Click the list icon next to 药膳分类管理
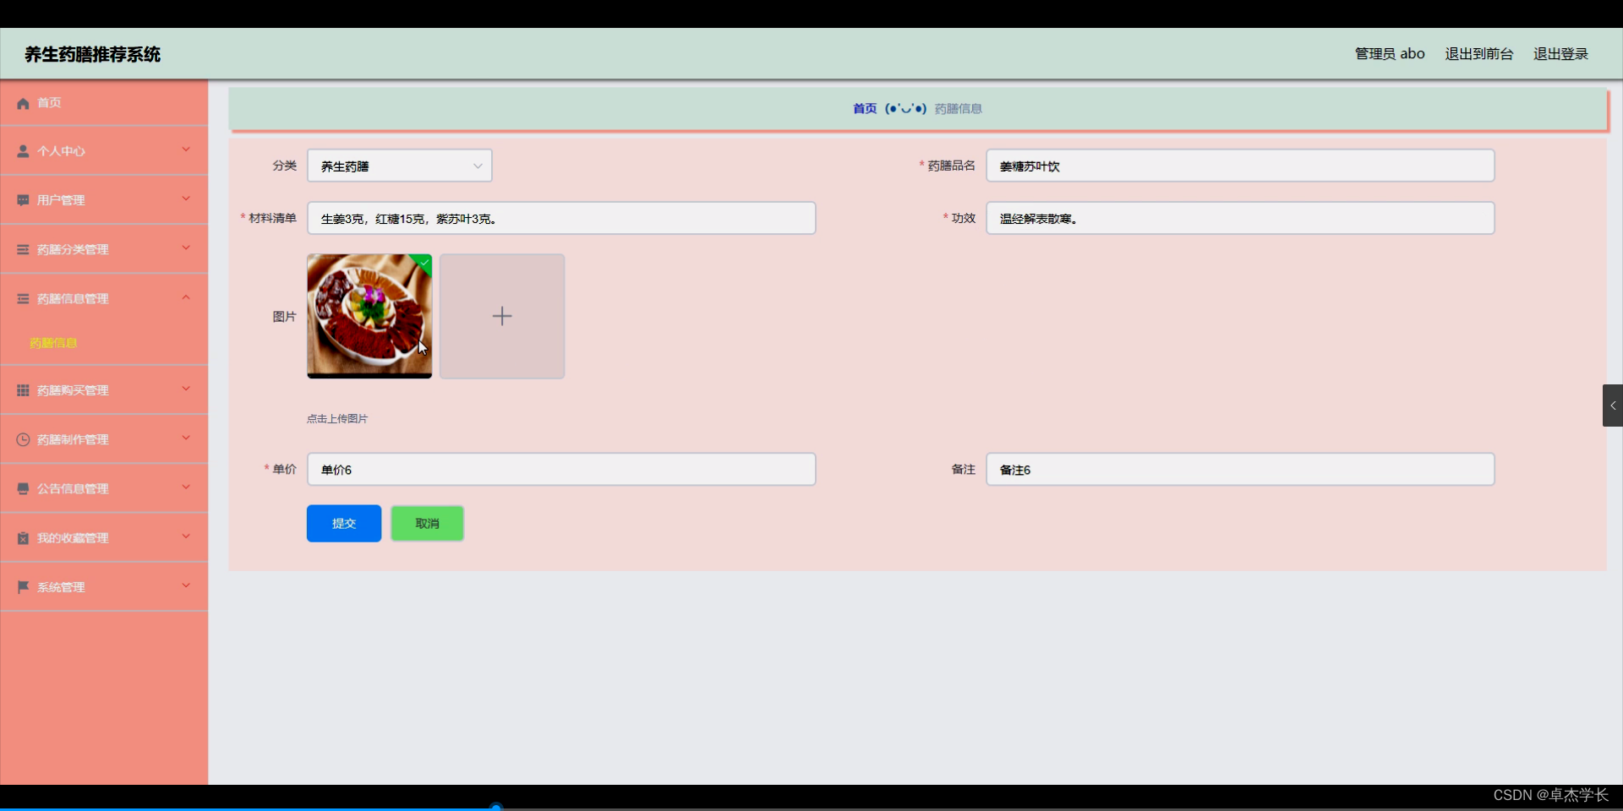Image resolution: width=1623 pixels, height=811 pixels. click(23, 249)
